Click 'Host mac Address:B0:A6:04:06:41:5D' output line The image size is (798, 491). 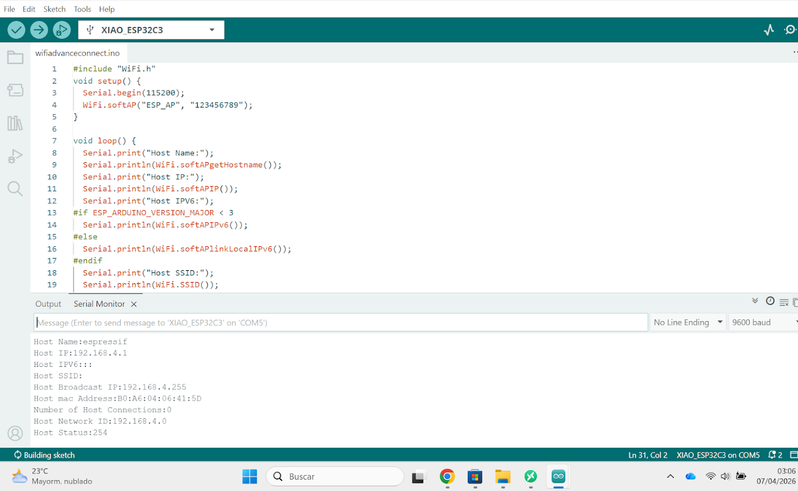[x=117, y=399]
